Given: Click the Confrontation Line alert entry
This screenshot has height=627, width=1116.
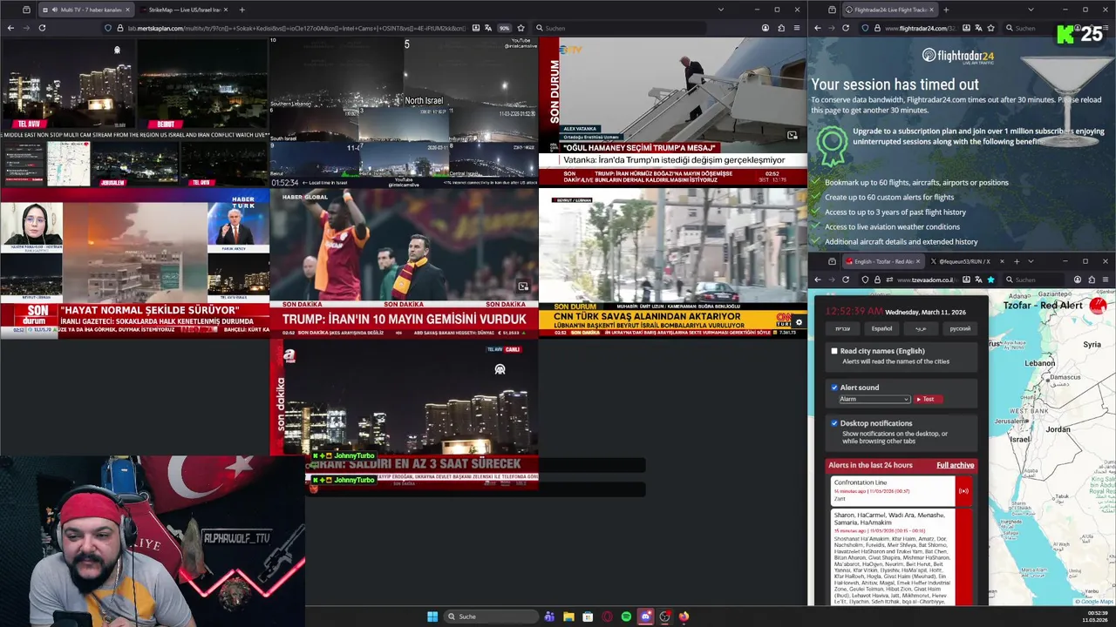Looking at the screenshot, I should (902, 490).
